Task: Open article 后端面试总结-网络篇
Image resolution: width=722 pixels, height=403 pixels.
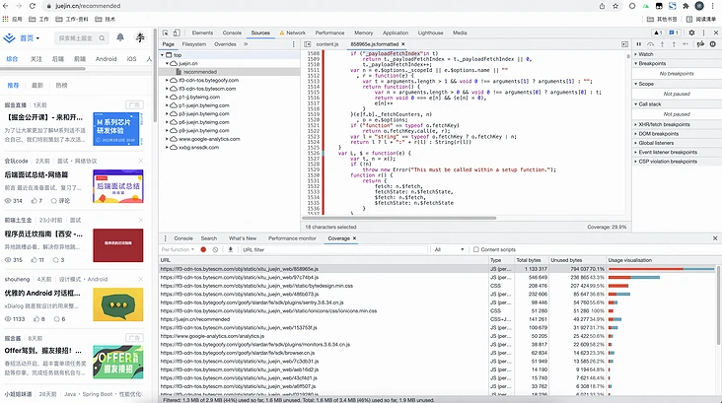Action: [x=36, y=174]
